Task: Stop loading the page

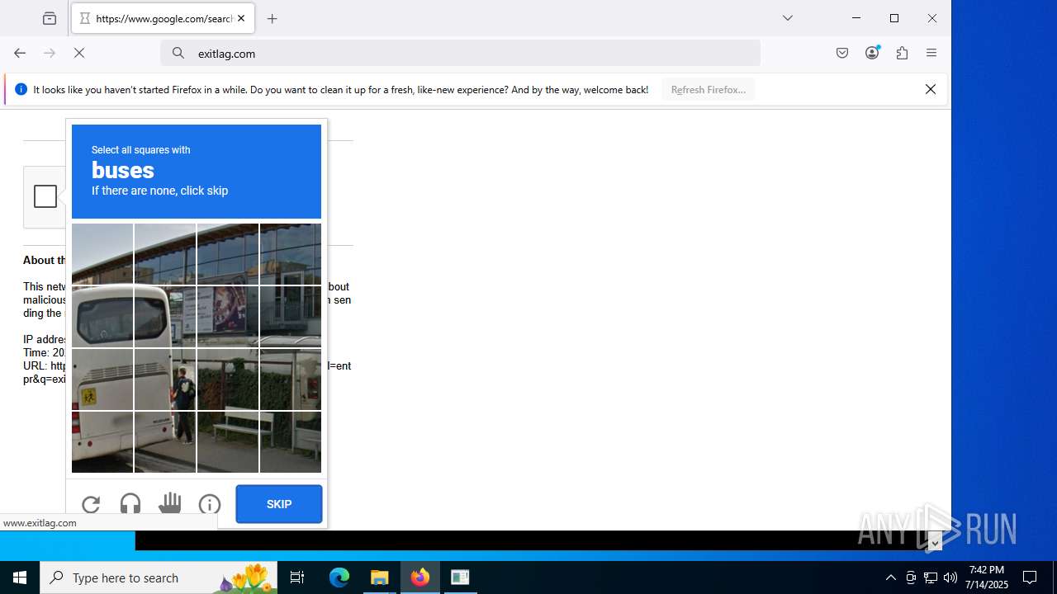Action: tap(79, 53)
